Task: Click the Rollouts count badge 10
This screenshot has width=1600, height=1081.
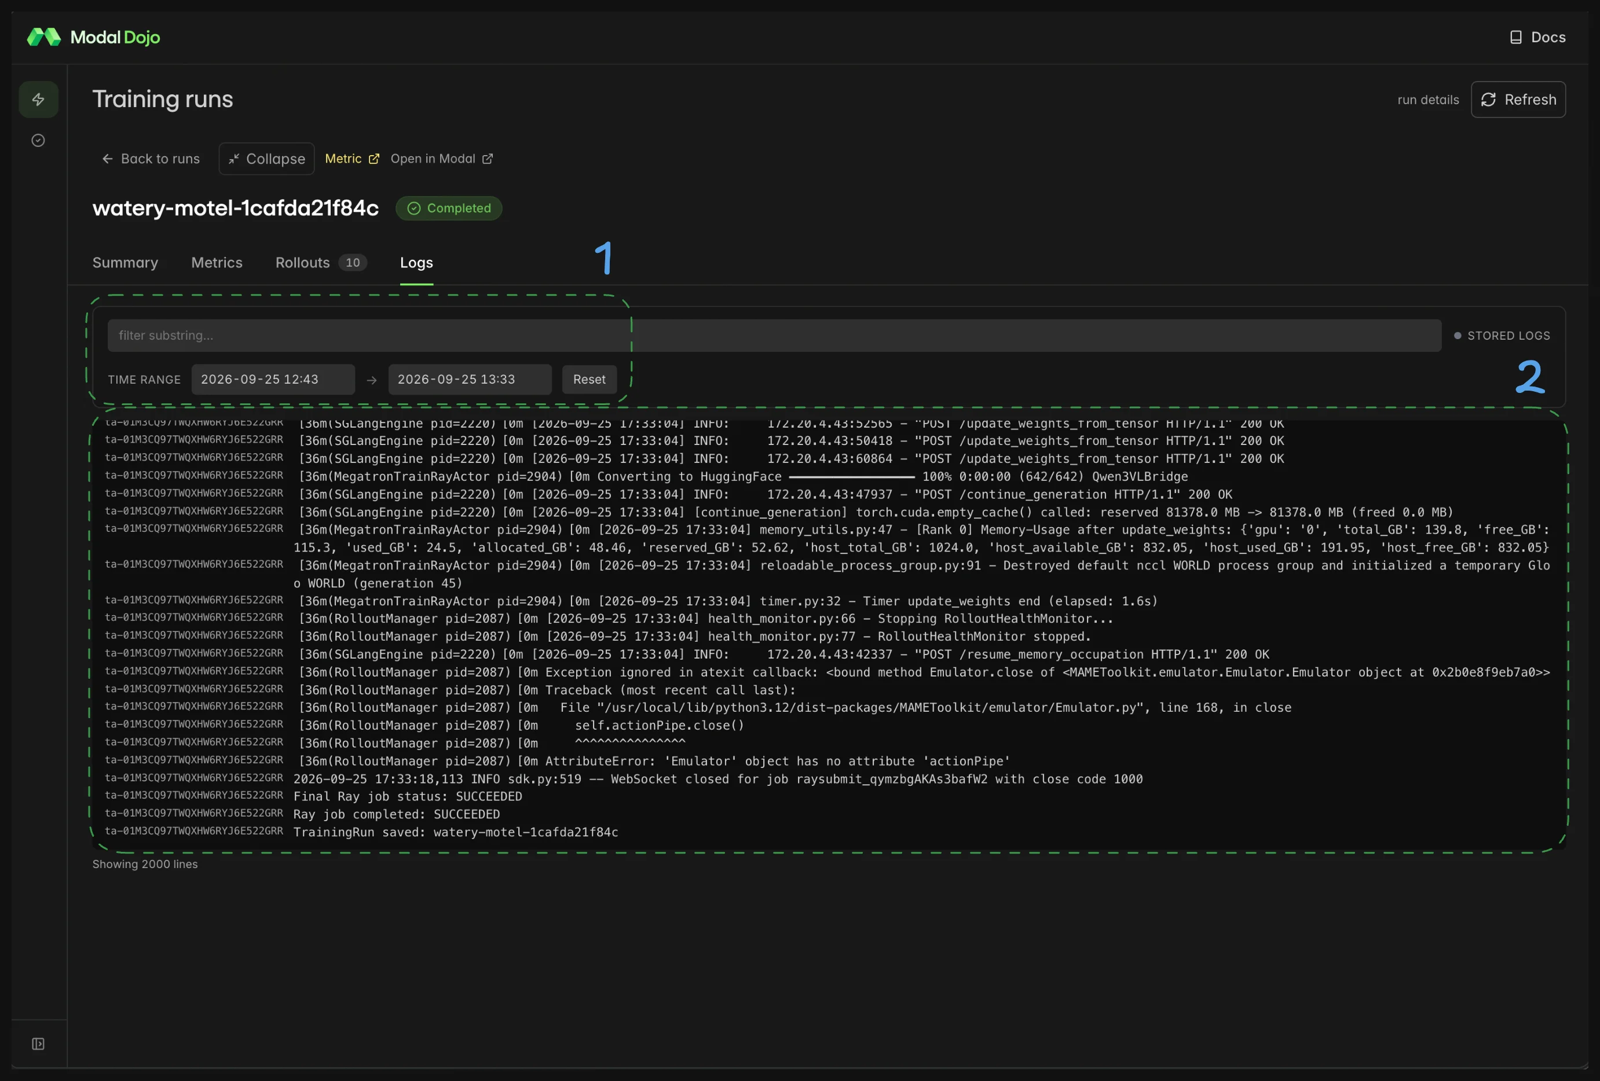Action: click(x=353, y=263)
